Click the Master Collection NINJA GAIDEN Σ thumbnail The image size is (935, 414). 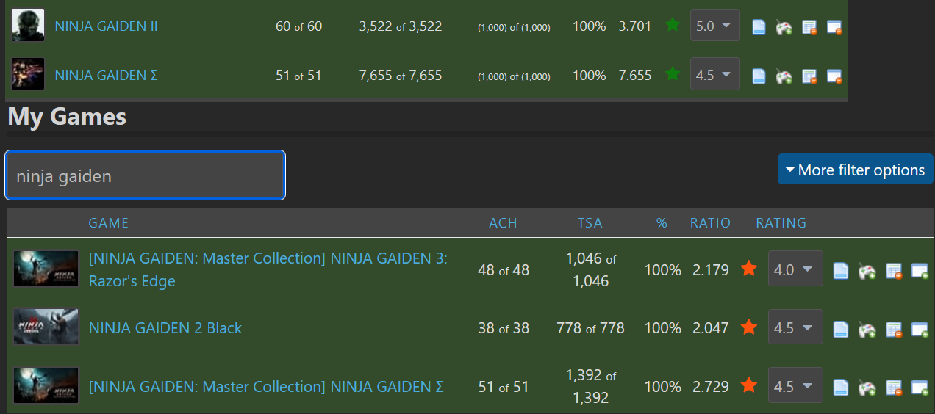point(46,385)
